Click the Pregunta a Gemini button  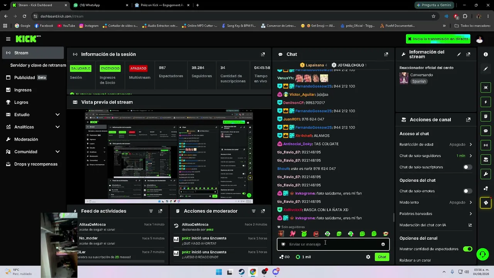pos(435,5)
